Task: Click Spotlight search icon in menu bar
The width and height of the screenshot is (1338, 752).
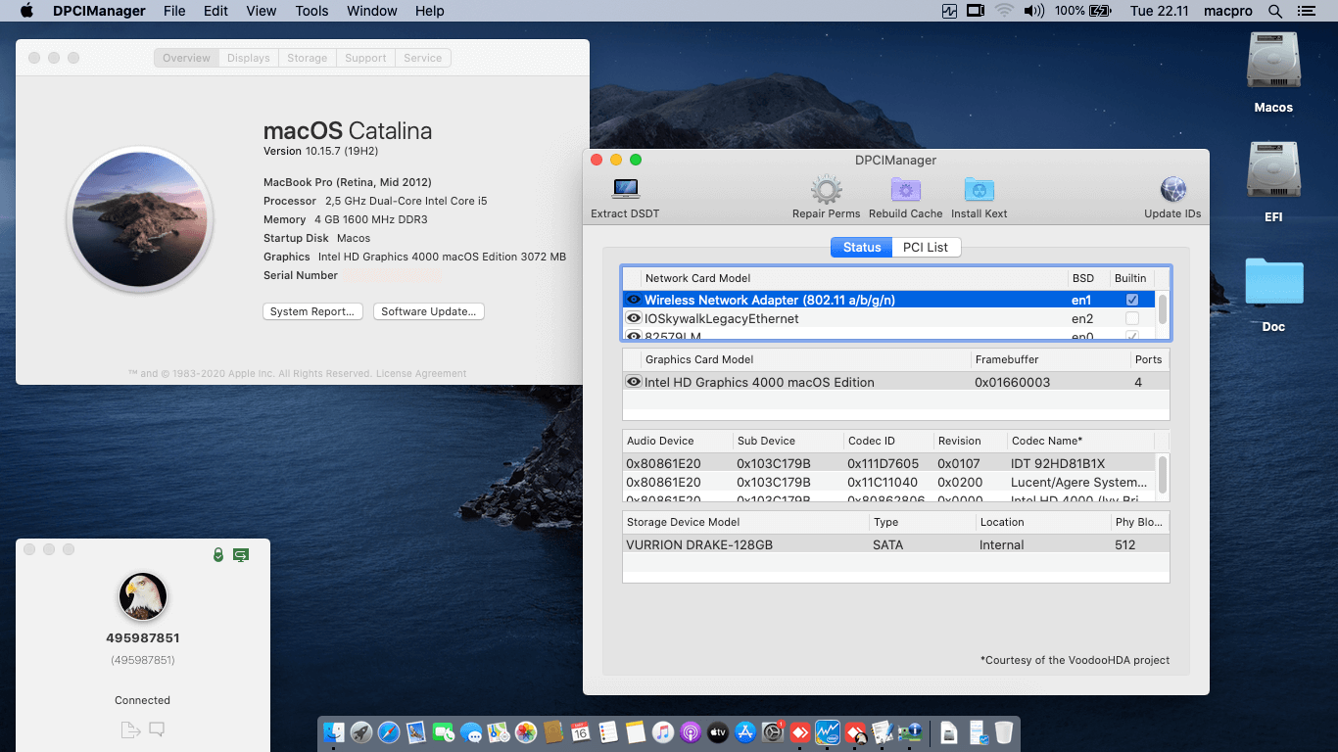Action: [1274, 11]
